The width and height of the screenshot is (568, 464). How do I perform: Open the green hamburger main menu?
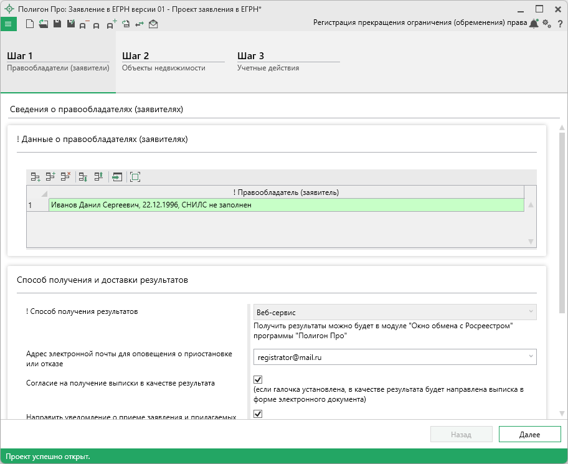(8, 24)
